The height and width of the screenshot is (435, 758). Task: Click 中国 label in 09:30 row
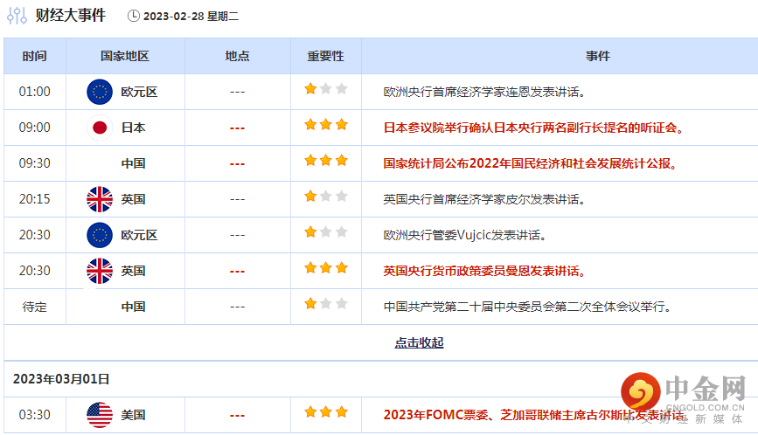click(133, 163)
